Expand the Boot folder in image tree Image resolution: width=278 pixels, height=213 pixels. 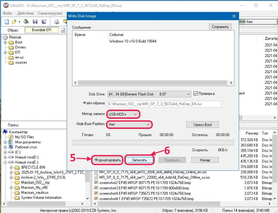[x=5, y=43]
